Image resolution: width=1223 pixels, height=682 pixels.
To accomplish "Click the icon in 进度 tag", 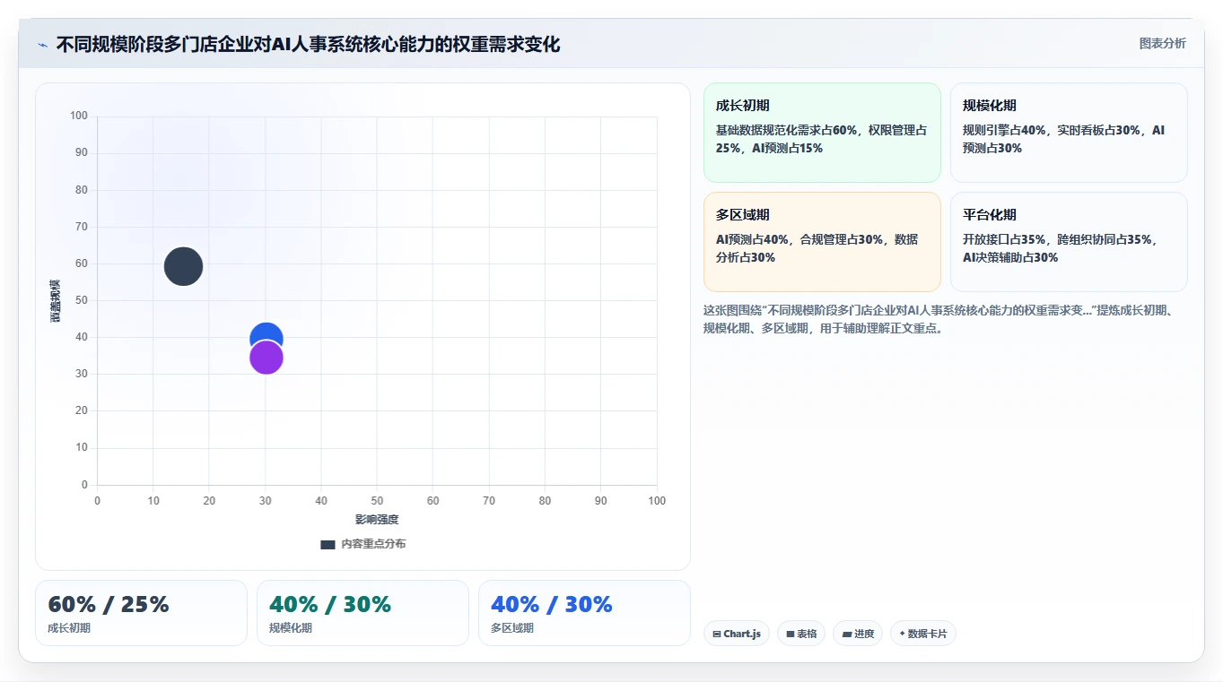I will pyautogui.click(x=847, y=635).
